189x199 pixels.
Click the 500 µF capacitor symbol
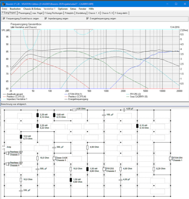37,169
